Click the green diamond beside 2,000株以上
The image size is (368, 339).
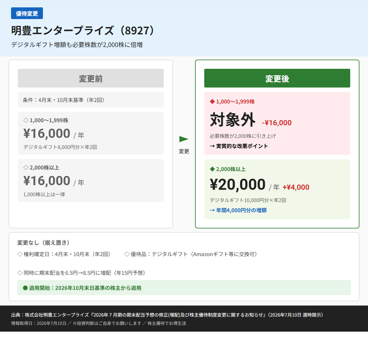(212, 169)
